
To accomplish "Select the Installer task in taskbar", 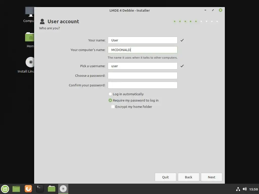I will (x=63, y=189).
